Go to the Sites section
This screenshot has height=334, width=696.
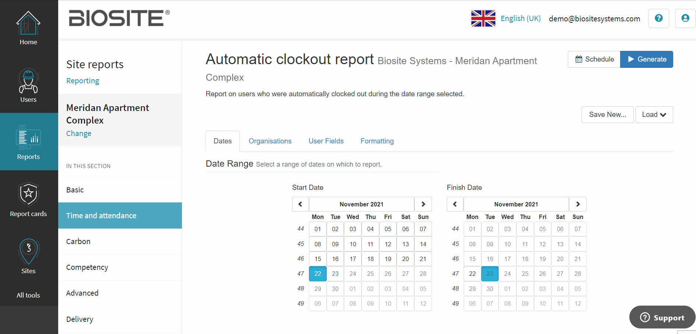[x=28, y=257]
